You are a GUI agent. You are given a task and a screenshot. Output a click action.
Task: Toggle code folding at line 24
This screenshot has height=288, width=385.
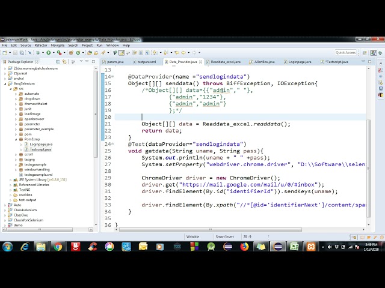click(112, 144)
